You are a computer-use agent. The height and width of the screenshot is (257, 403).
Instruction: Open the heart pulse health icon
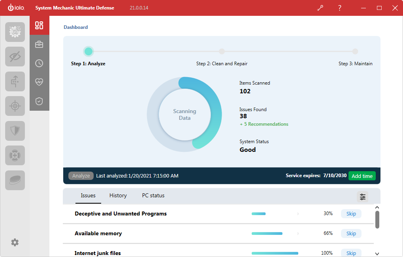tap(39, 82)
